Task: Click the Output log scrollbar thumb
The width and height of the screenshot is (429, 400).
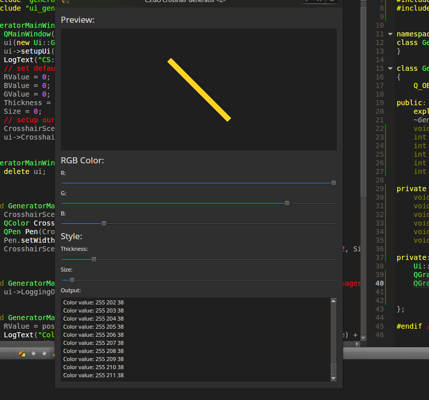Action: point(333,369)
